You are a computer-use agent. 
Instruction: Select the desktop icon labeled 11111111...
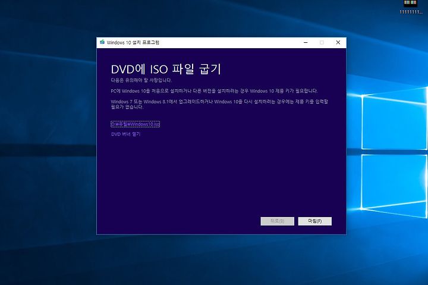pyautogui.click(x=411, y=7)
